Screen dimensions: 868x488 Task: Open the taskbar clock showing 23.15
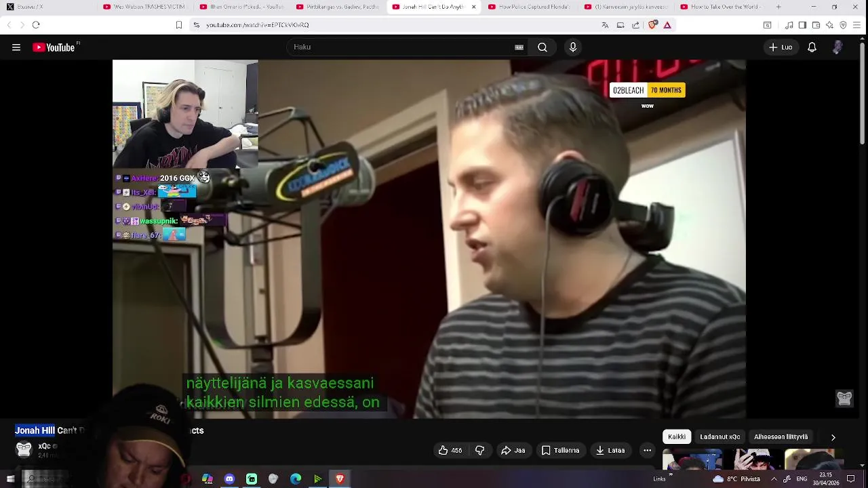click(x=825, y=479)
